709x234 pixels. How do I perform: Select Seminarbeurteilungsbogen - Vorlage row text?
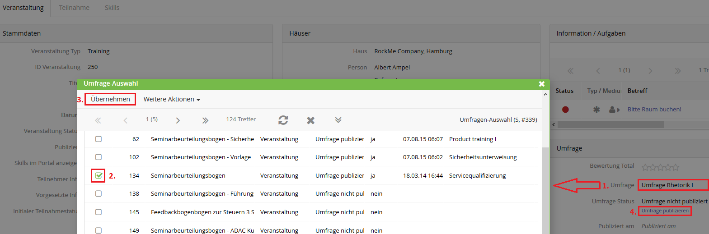(201, 157)
